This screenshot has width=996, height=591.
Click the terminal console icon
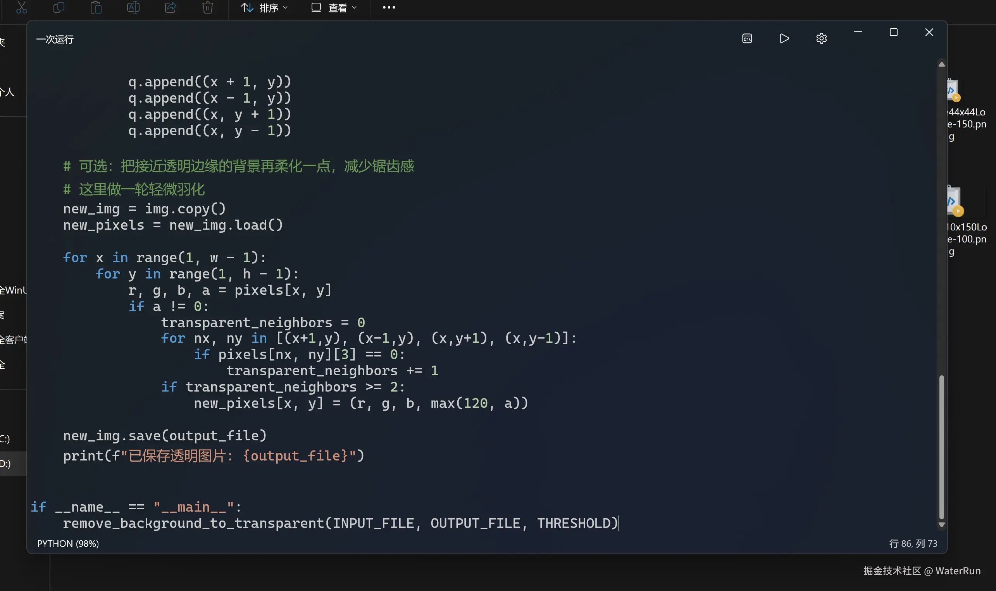click(x=747, y=38)
